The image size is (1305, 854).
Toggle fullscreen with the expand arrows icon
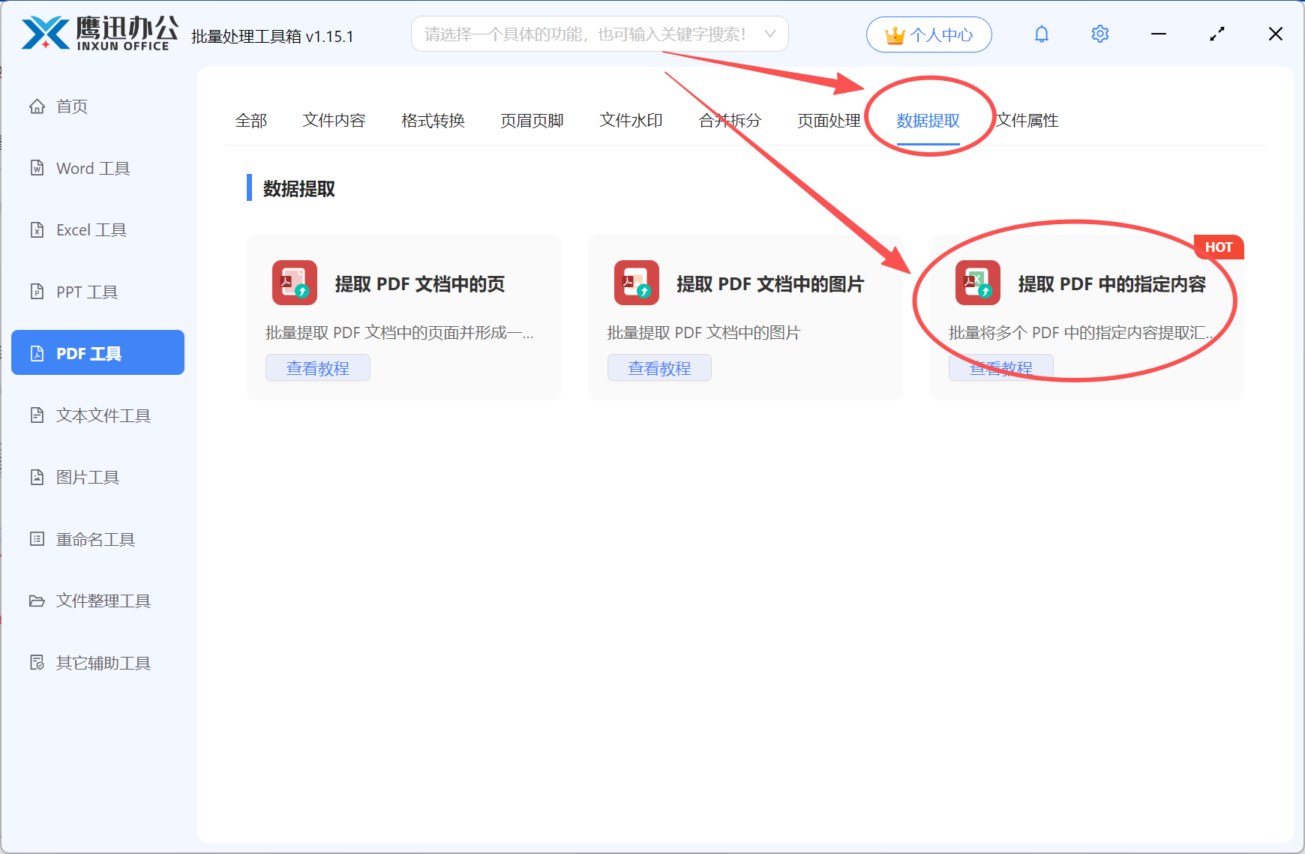(x=1217, y=34)
